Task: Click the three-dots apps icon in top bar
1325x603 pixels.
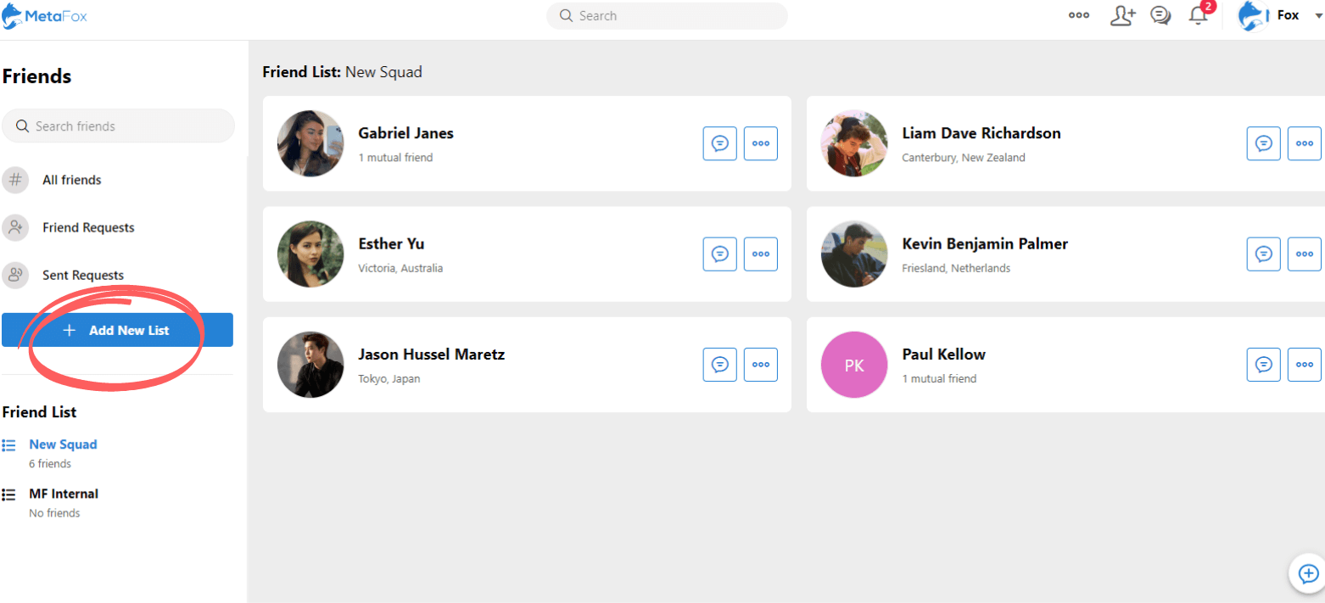Action: point(1078,15)
